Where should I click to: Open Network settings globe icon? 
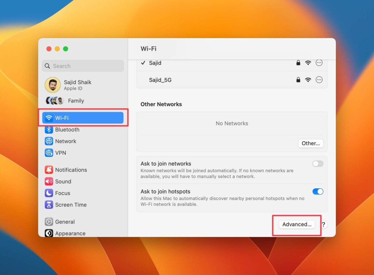[x=49, y=141]
